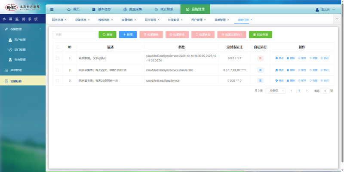The width and height of the screenshot is (344, 172).
Task: Click 执行 execute for task ID 2
Action: pos(325,70)
